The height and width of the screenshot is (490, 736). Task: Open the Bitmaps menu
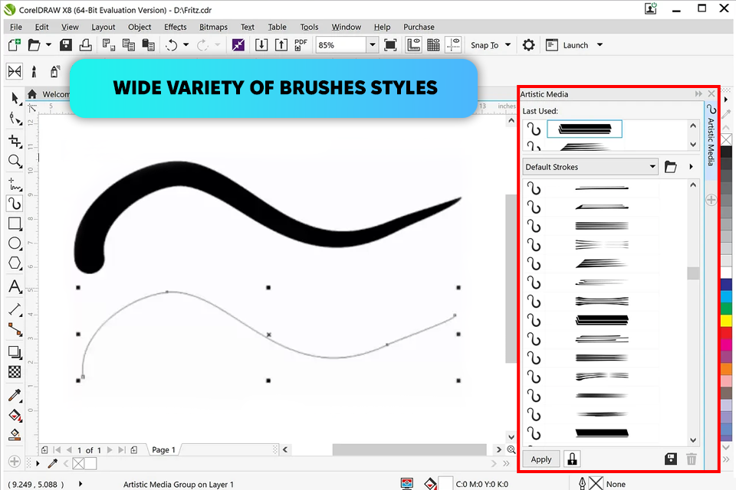pos(213,27)
